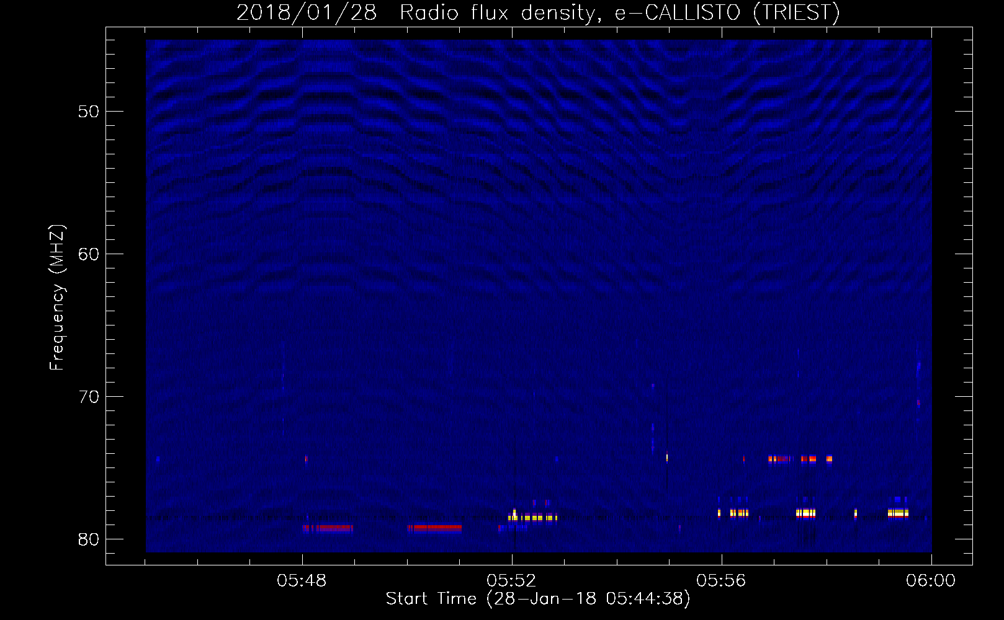Click the 06:00 time axis label

pos(931,581)
